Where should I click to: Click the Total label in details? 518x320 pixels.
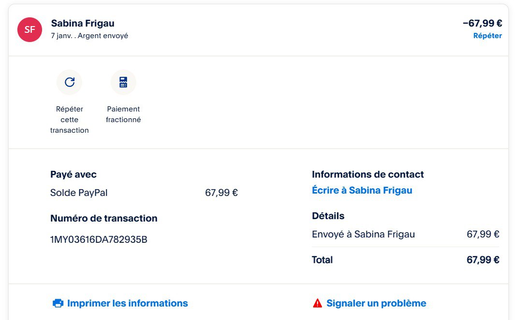(322, 260)
